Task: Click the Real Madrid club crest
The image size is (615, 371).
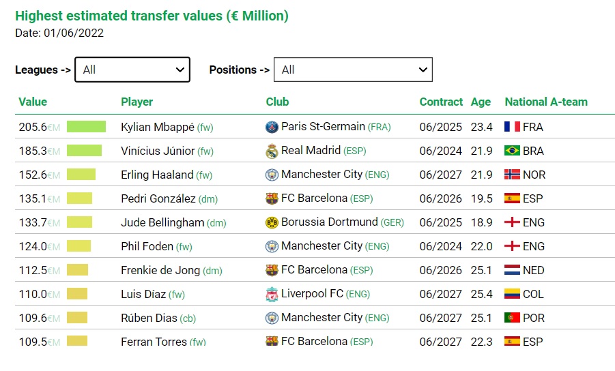Action: 272,151
